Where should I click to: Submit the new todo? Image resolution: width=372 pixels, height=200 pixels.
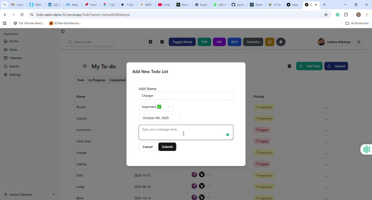click(167, 147)
